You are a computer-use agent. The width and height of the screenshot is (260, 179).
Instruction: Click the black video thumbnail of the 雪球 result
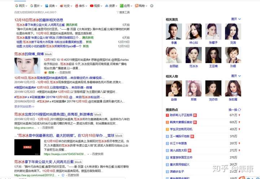click(27, 147)
